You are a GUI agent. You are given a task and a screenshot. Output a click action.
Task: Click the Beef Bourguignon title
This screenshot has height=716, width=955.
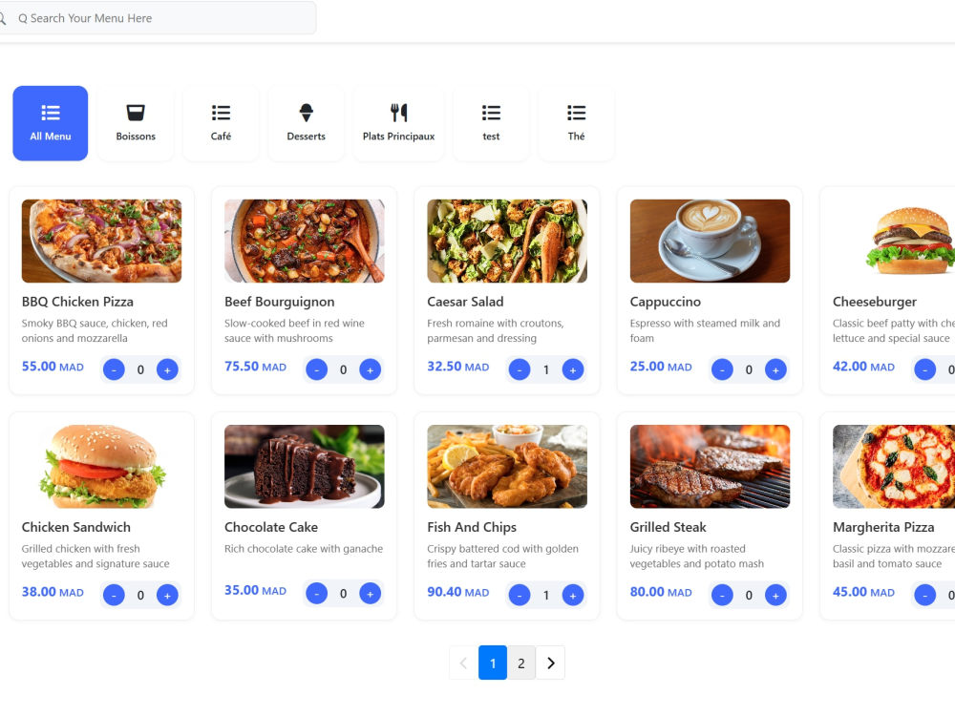click(280, 302)
